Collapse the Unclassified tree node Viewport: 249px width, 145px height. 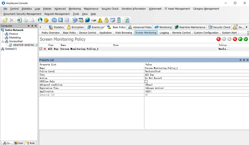(3, 42)
